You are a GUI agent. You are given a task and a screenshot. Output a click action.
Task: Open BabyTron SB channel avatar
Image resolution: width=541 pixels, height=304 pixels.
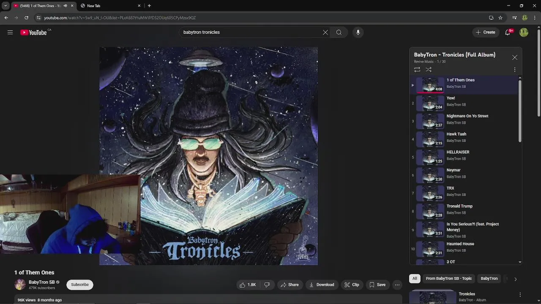click(x=20, y=285)
